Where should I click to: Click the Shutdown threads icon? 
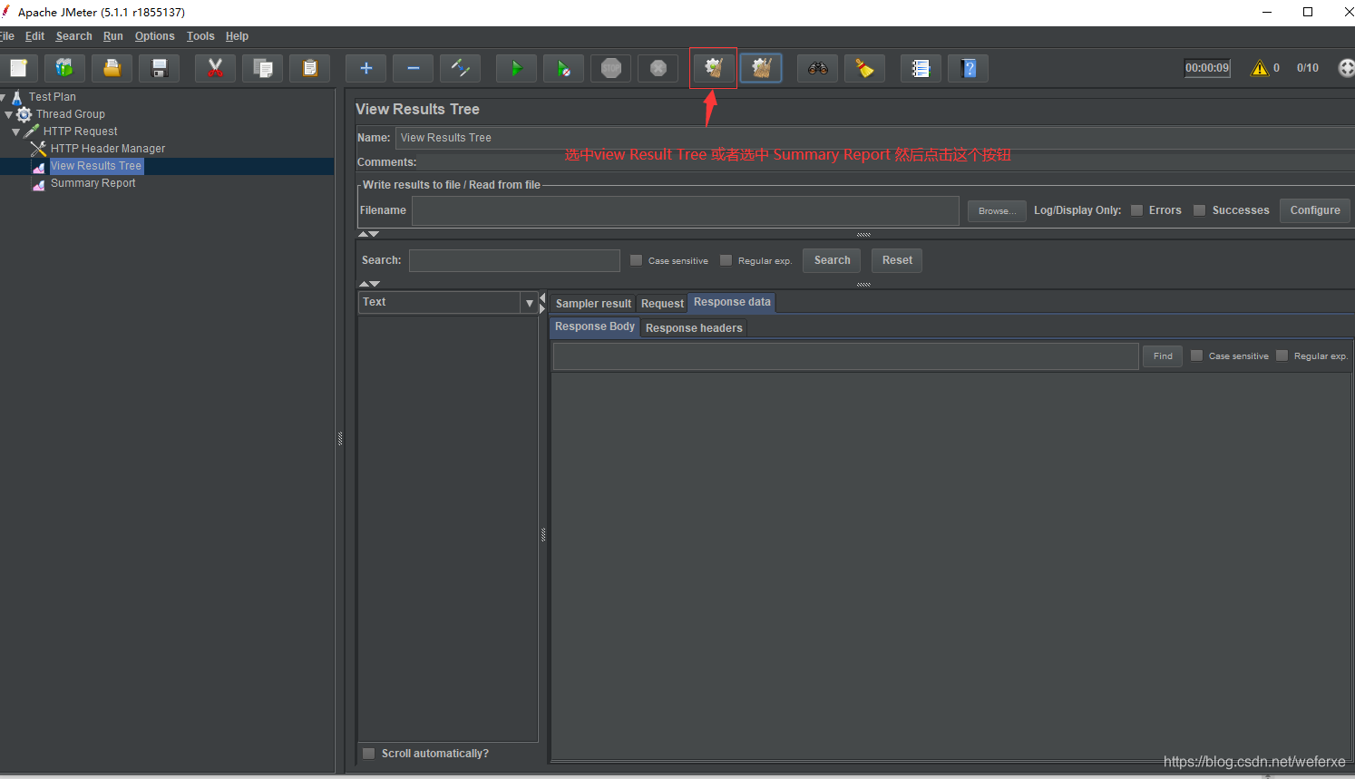click(x=658, y=68)
